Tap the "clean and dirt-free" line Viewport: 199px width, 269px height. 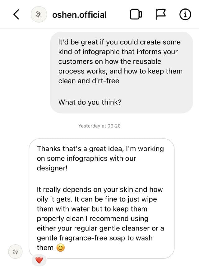click(x=89, y=81)
